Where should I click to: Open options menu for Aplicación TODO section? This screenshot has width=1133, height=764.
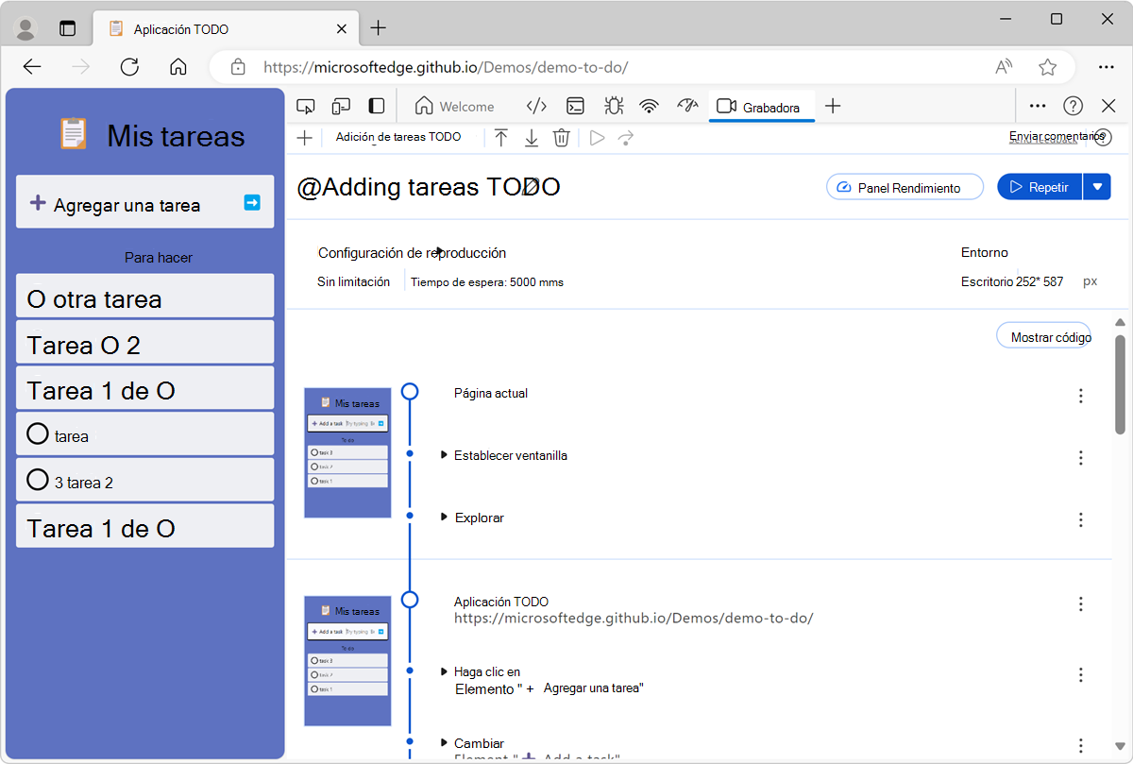[x=1081, y=604]
